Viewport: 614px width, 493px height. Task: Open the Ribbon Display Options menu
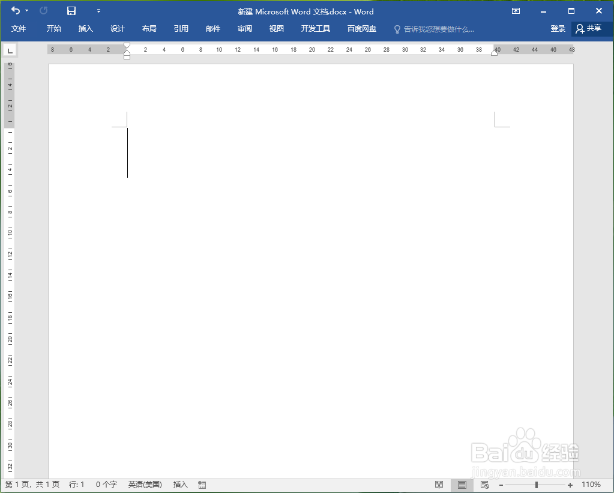515,11
